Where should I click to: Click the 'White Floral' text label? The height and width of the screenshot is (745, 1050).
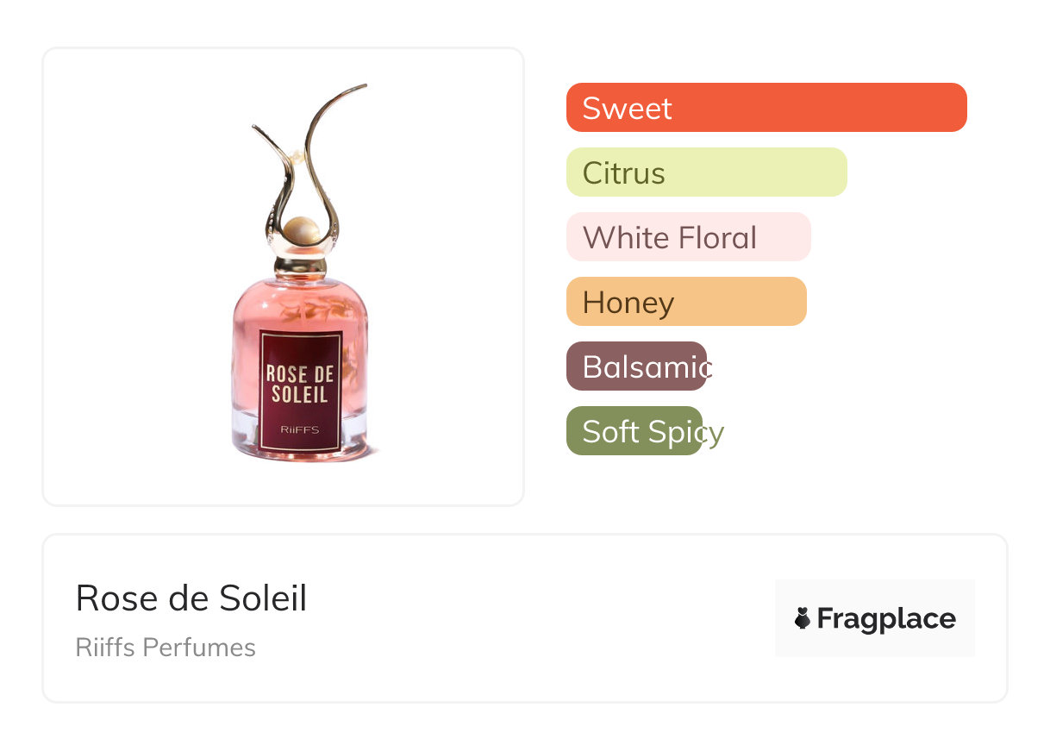[669, 238]
